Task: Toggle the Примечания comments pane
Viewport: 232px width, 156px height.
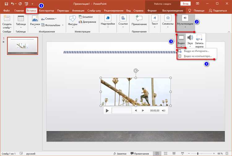Action: (140, 154)
